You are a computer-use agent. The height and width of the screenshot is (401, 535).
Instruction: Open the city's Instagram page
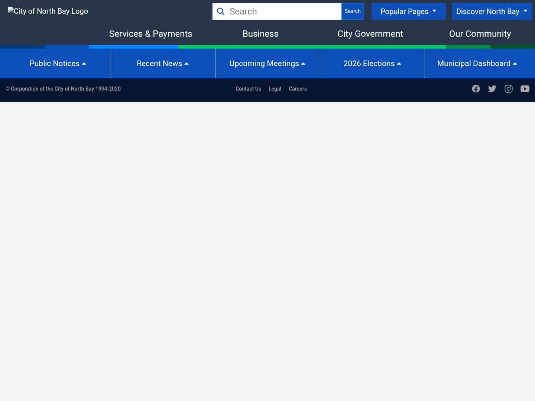(x=509, y=89)
